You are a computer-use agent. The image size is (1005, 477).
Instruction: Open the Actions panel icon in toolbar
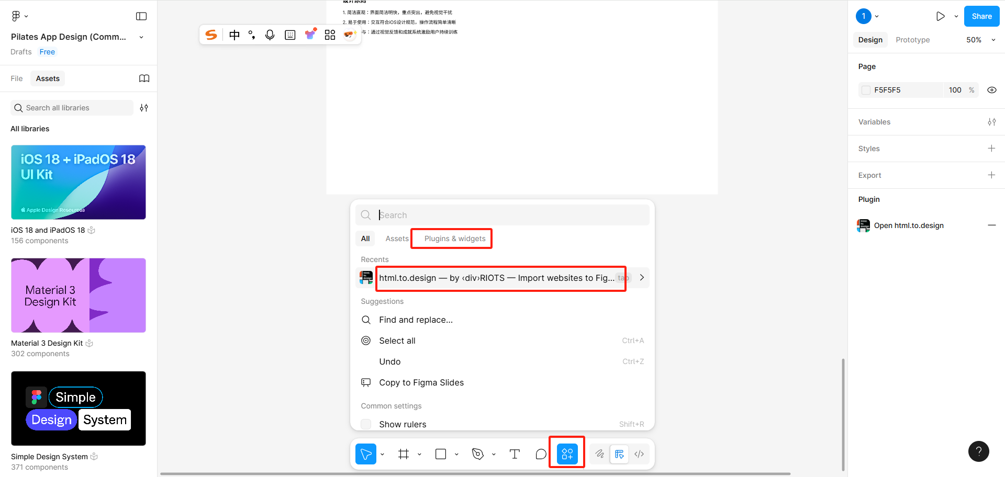coord(566,454)
